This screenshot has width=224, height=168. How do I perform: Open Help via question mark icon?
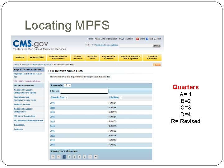(147, 39)
